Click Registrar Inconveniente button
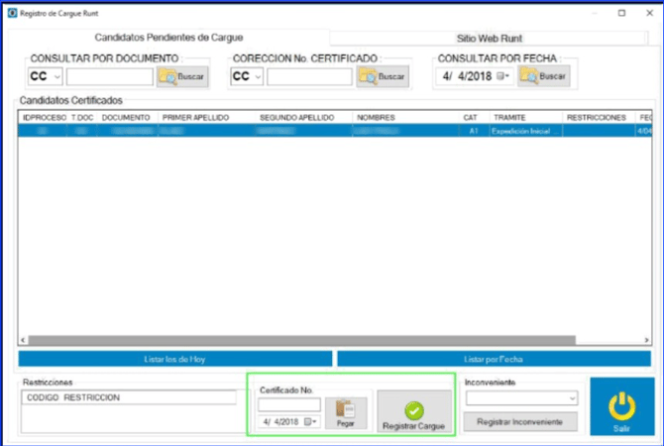Screen dimensions: 664x446 point(520,421)
